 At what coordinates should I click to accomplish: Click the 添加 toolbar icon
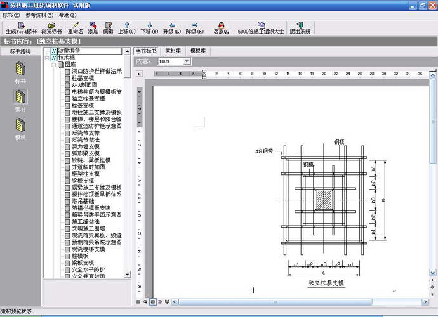tap(93, 28)
